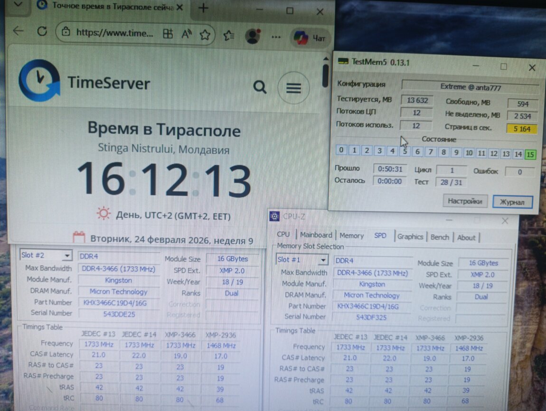Open a new browser tab with plus
The width and height of the screenshot is (546, 411).
click(x=203, y=8)
